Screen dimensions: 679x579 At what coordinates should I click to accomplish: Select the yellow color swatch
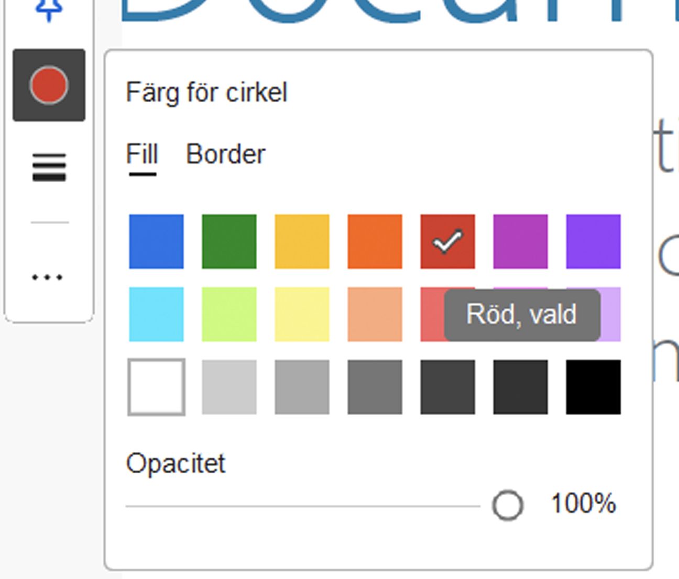click(302, 241)
